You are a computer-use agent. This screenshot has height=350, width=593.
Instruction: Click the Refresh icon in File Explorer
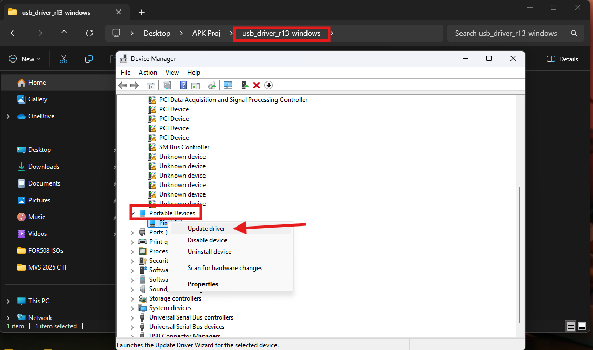[x=89, y=33]
